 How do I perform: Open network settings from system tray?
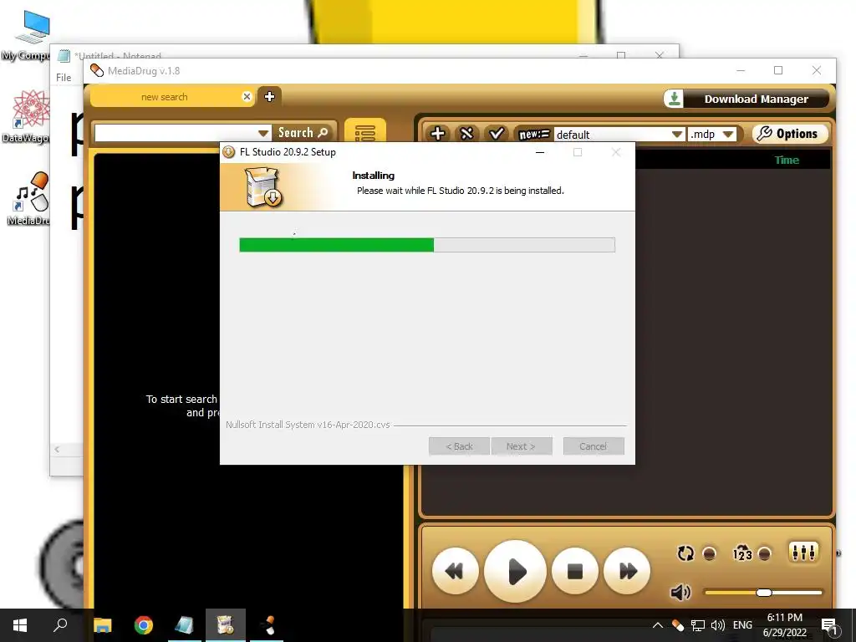[698, 625]
